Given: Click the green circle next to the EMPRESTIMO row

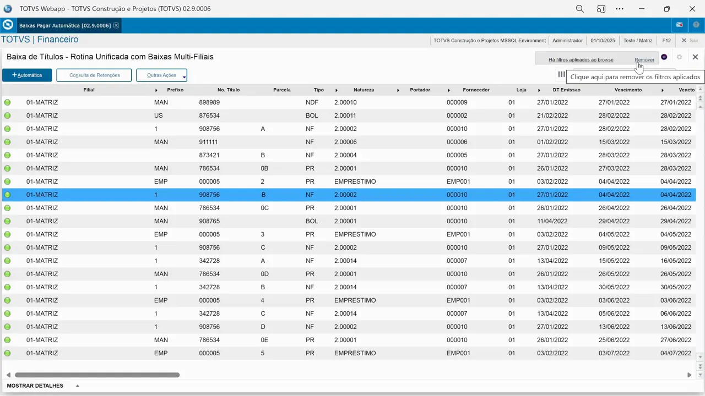Looking at the screenshot, I should [7, 181].
